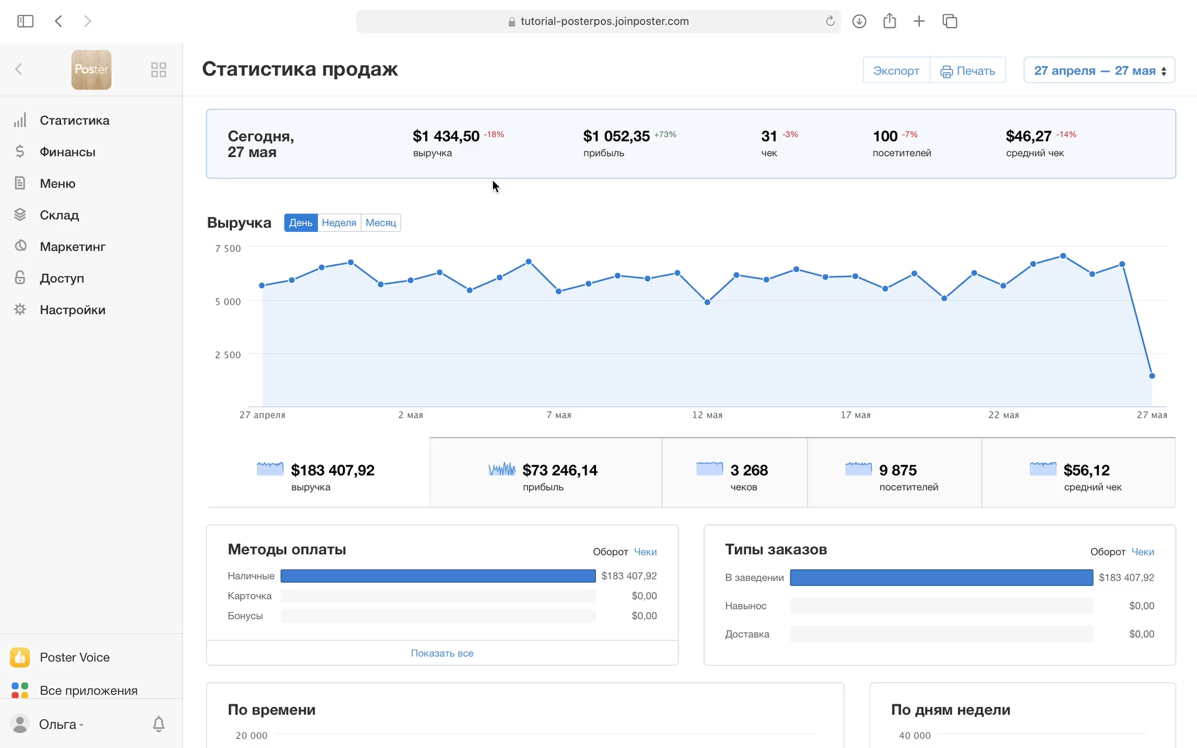Click the Access lock icon (Доступ)
Screen dimensions: 1197x748
(x=20, y=278)
